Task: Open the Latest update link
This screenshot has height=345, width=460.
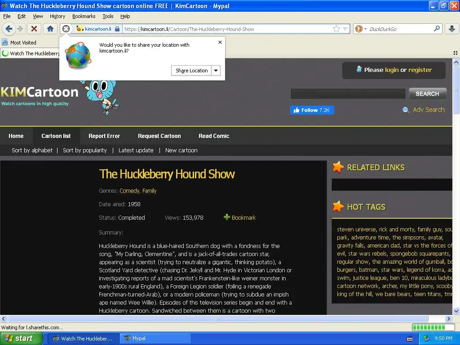Action: [136, 150]
